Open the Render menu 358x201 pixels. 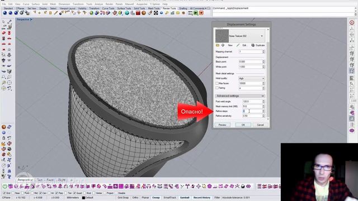tap(109, 4)
